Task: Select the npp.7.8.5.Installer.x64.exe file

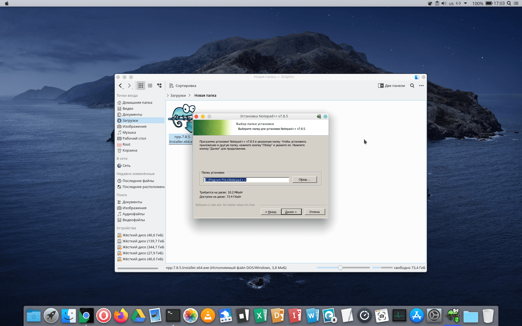Action: pos(181,124)
